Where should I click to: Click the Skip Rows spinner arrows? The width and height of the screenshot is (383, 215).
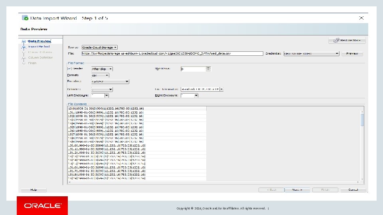(208, 69)
